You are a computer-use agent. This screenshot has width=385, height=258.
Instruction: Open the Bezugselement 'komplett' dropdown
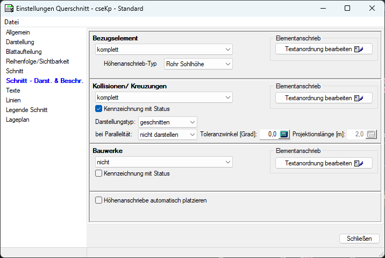coord(163,50)
